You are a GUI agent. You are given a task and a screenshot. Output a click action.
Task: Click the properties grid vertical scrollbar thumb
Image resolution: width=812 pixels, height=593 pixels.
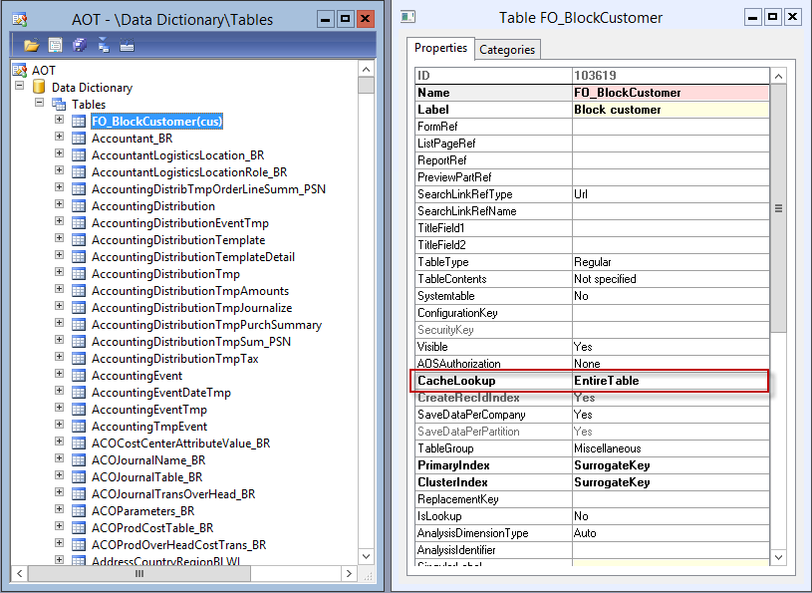778,208
